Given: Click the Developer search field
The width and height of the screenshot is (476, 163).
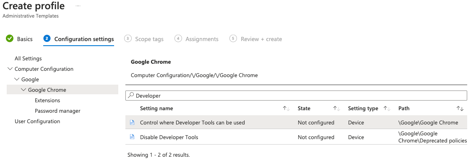Looking at the screenshot, I should 296,96.
